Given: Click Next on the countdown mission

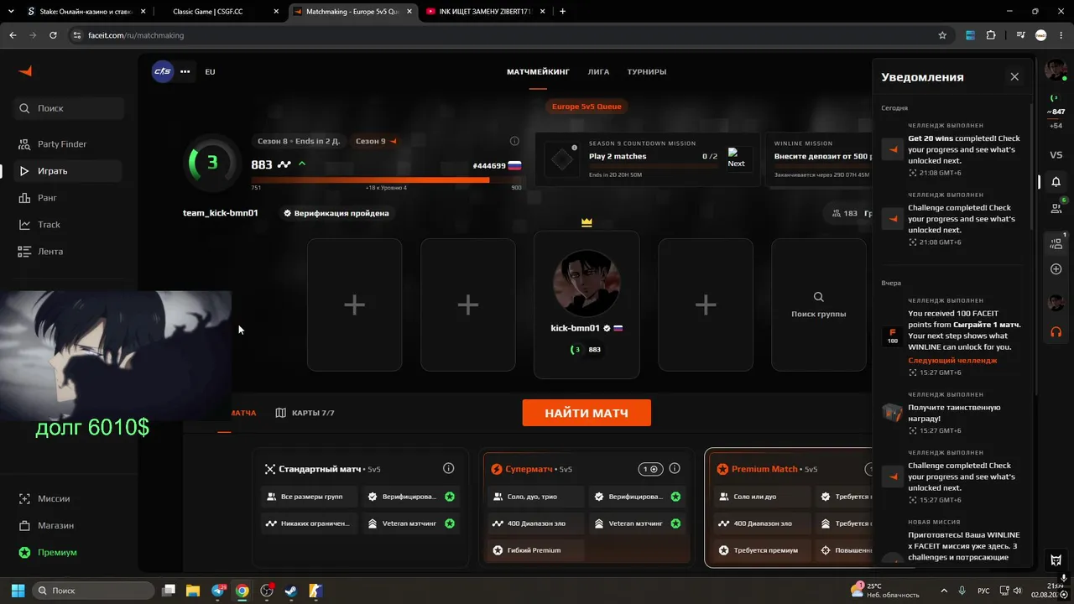Looking at the screenshot, I should pos(736,158).
